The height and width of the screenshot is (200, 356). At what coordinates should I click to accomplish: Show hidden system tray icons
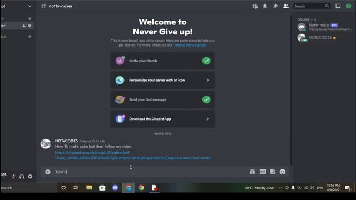280,188
